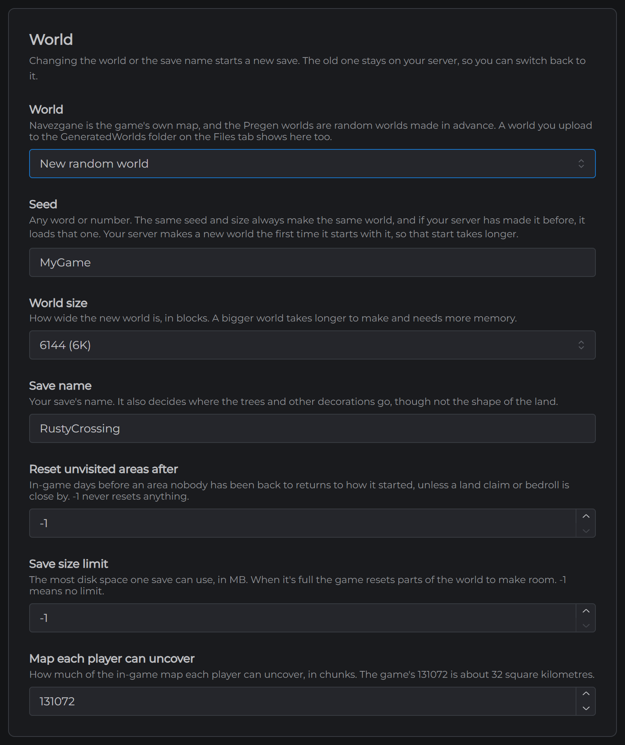Click the World section main heading
Viewport: 625px width, 745px height.
[x=51, y=40]
